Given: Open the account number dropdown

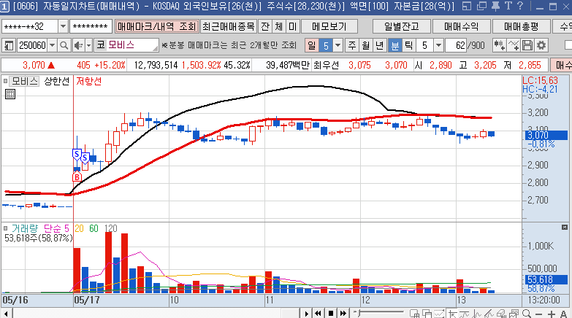Looking at the screenshot, I should tap(62, 26).
